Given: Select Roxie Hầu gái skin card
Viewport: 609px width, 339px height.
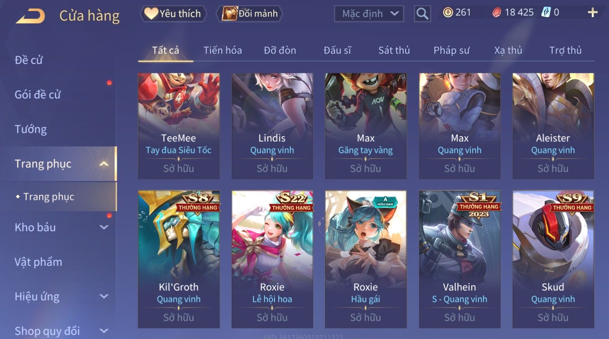Looking at the screenshot, I should pos(366,259).
